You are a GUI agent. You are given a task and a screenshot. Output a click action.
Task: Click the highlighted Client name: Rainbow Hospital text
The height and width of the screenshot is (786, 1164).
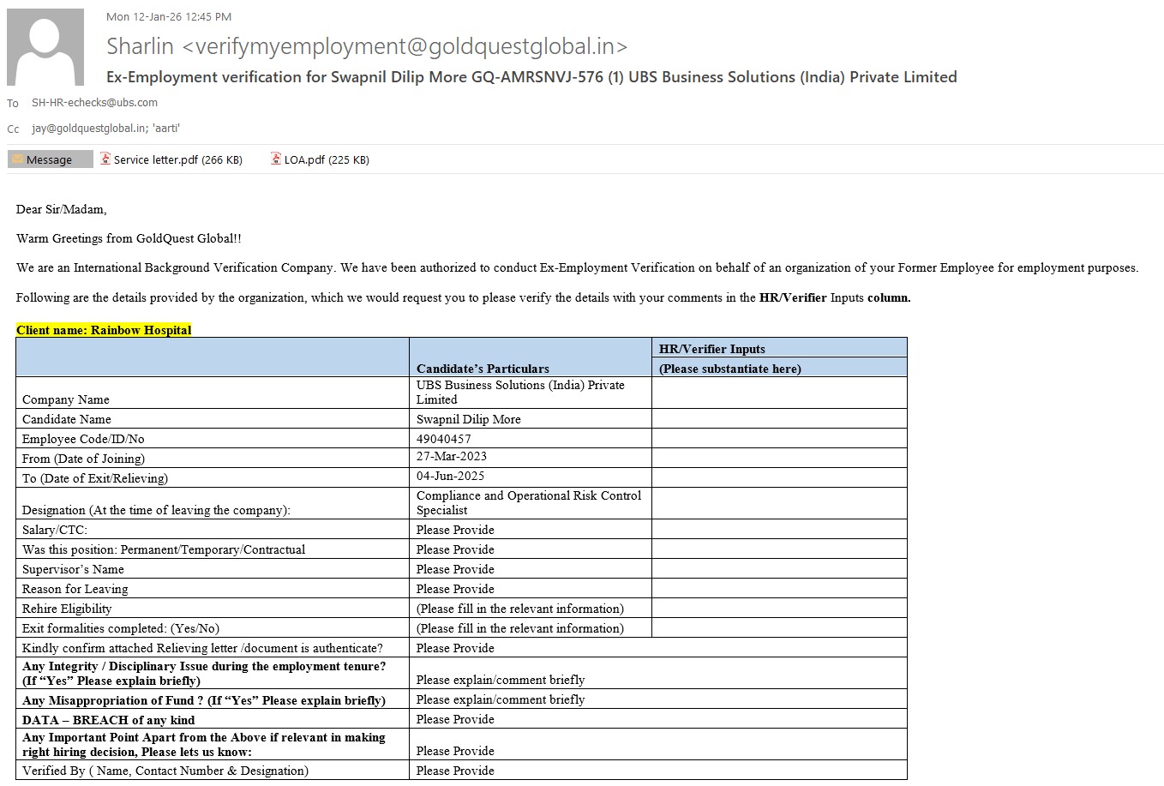(x=104, y=330)
